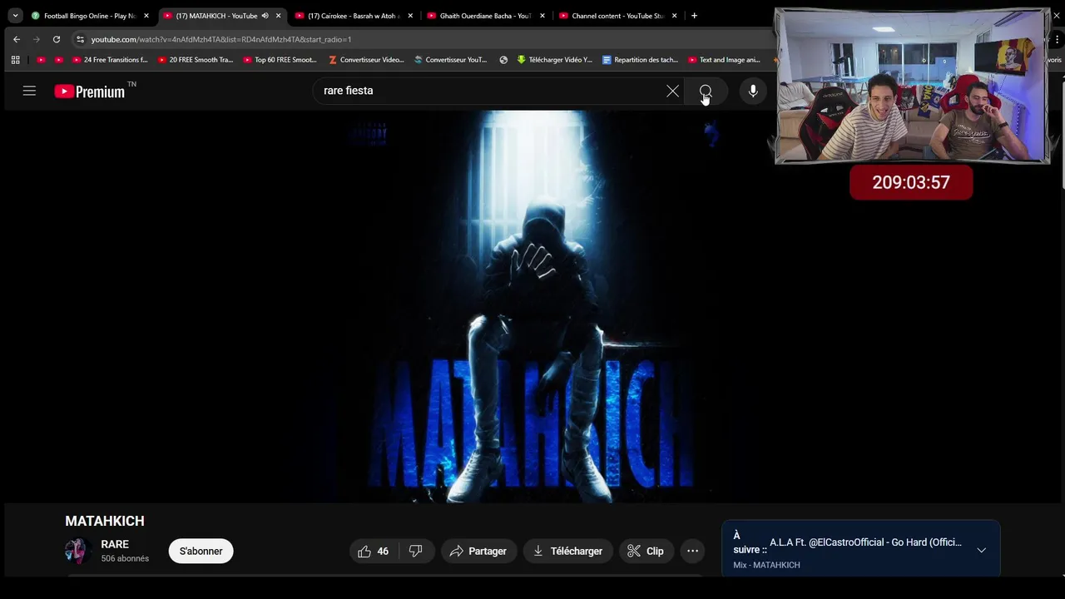The height and width of the screenshot is (599, 1065).
Task: Switch to Football Bingo Online tab
Action: (x=89, y=16)
